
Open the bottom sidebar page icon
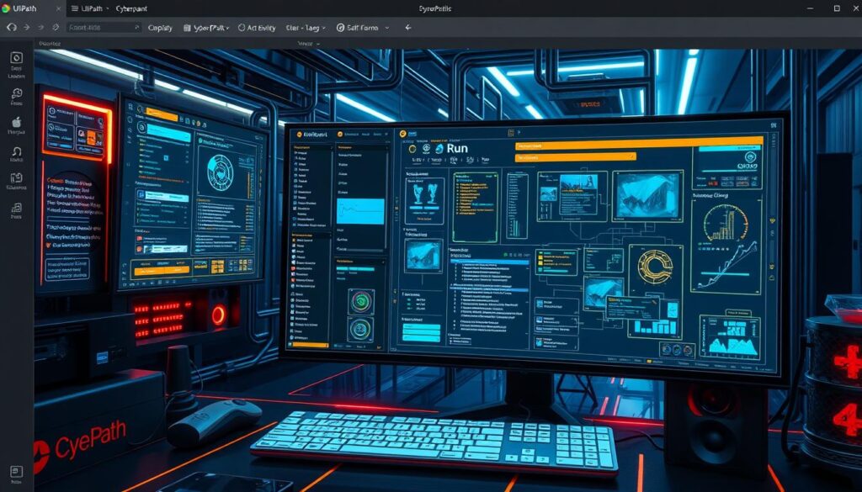[x=17, y=472]
